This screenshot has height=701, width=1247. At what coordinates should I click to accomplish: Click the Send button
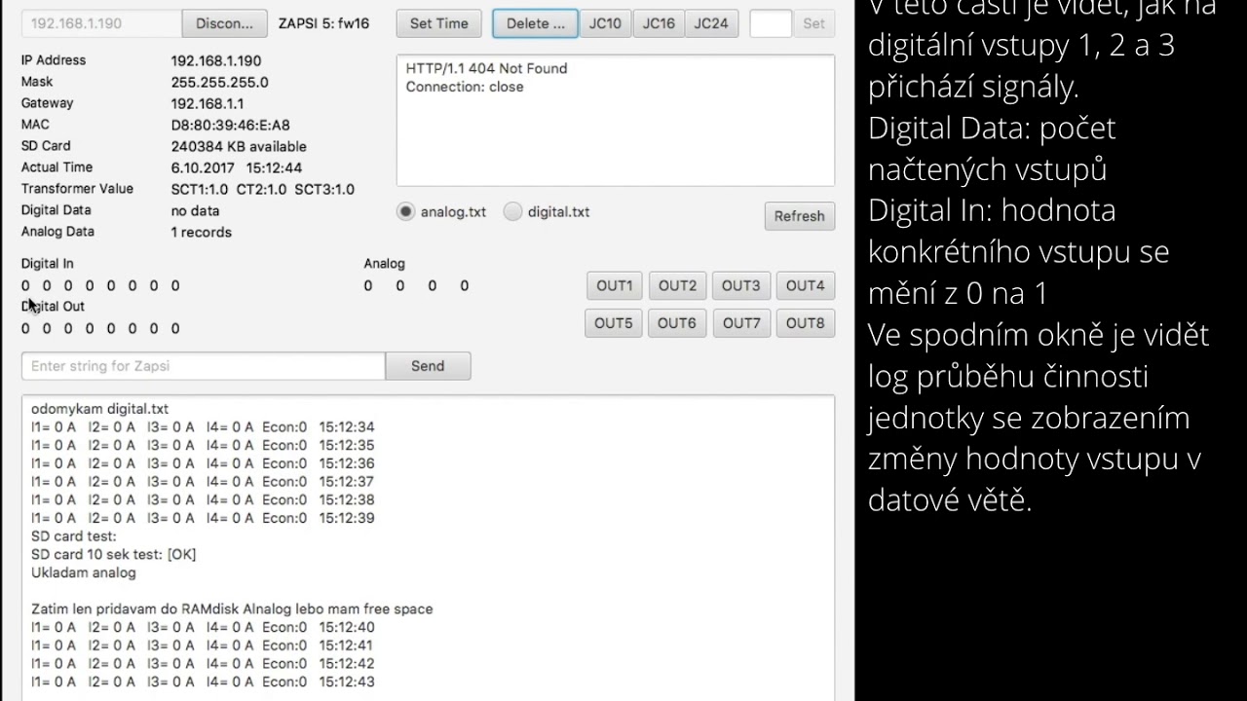click(428, 366)
